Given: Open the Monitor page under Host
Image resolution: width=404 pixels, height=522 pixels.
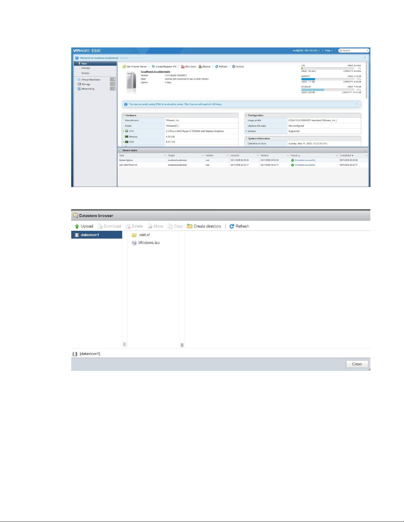Looking at the screenshot, I should coord(85,73).
